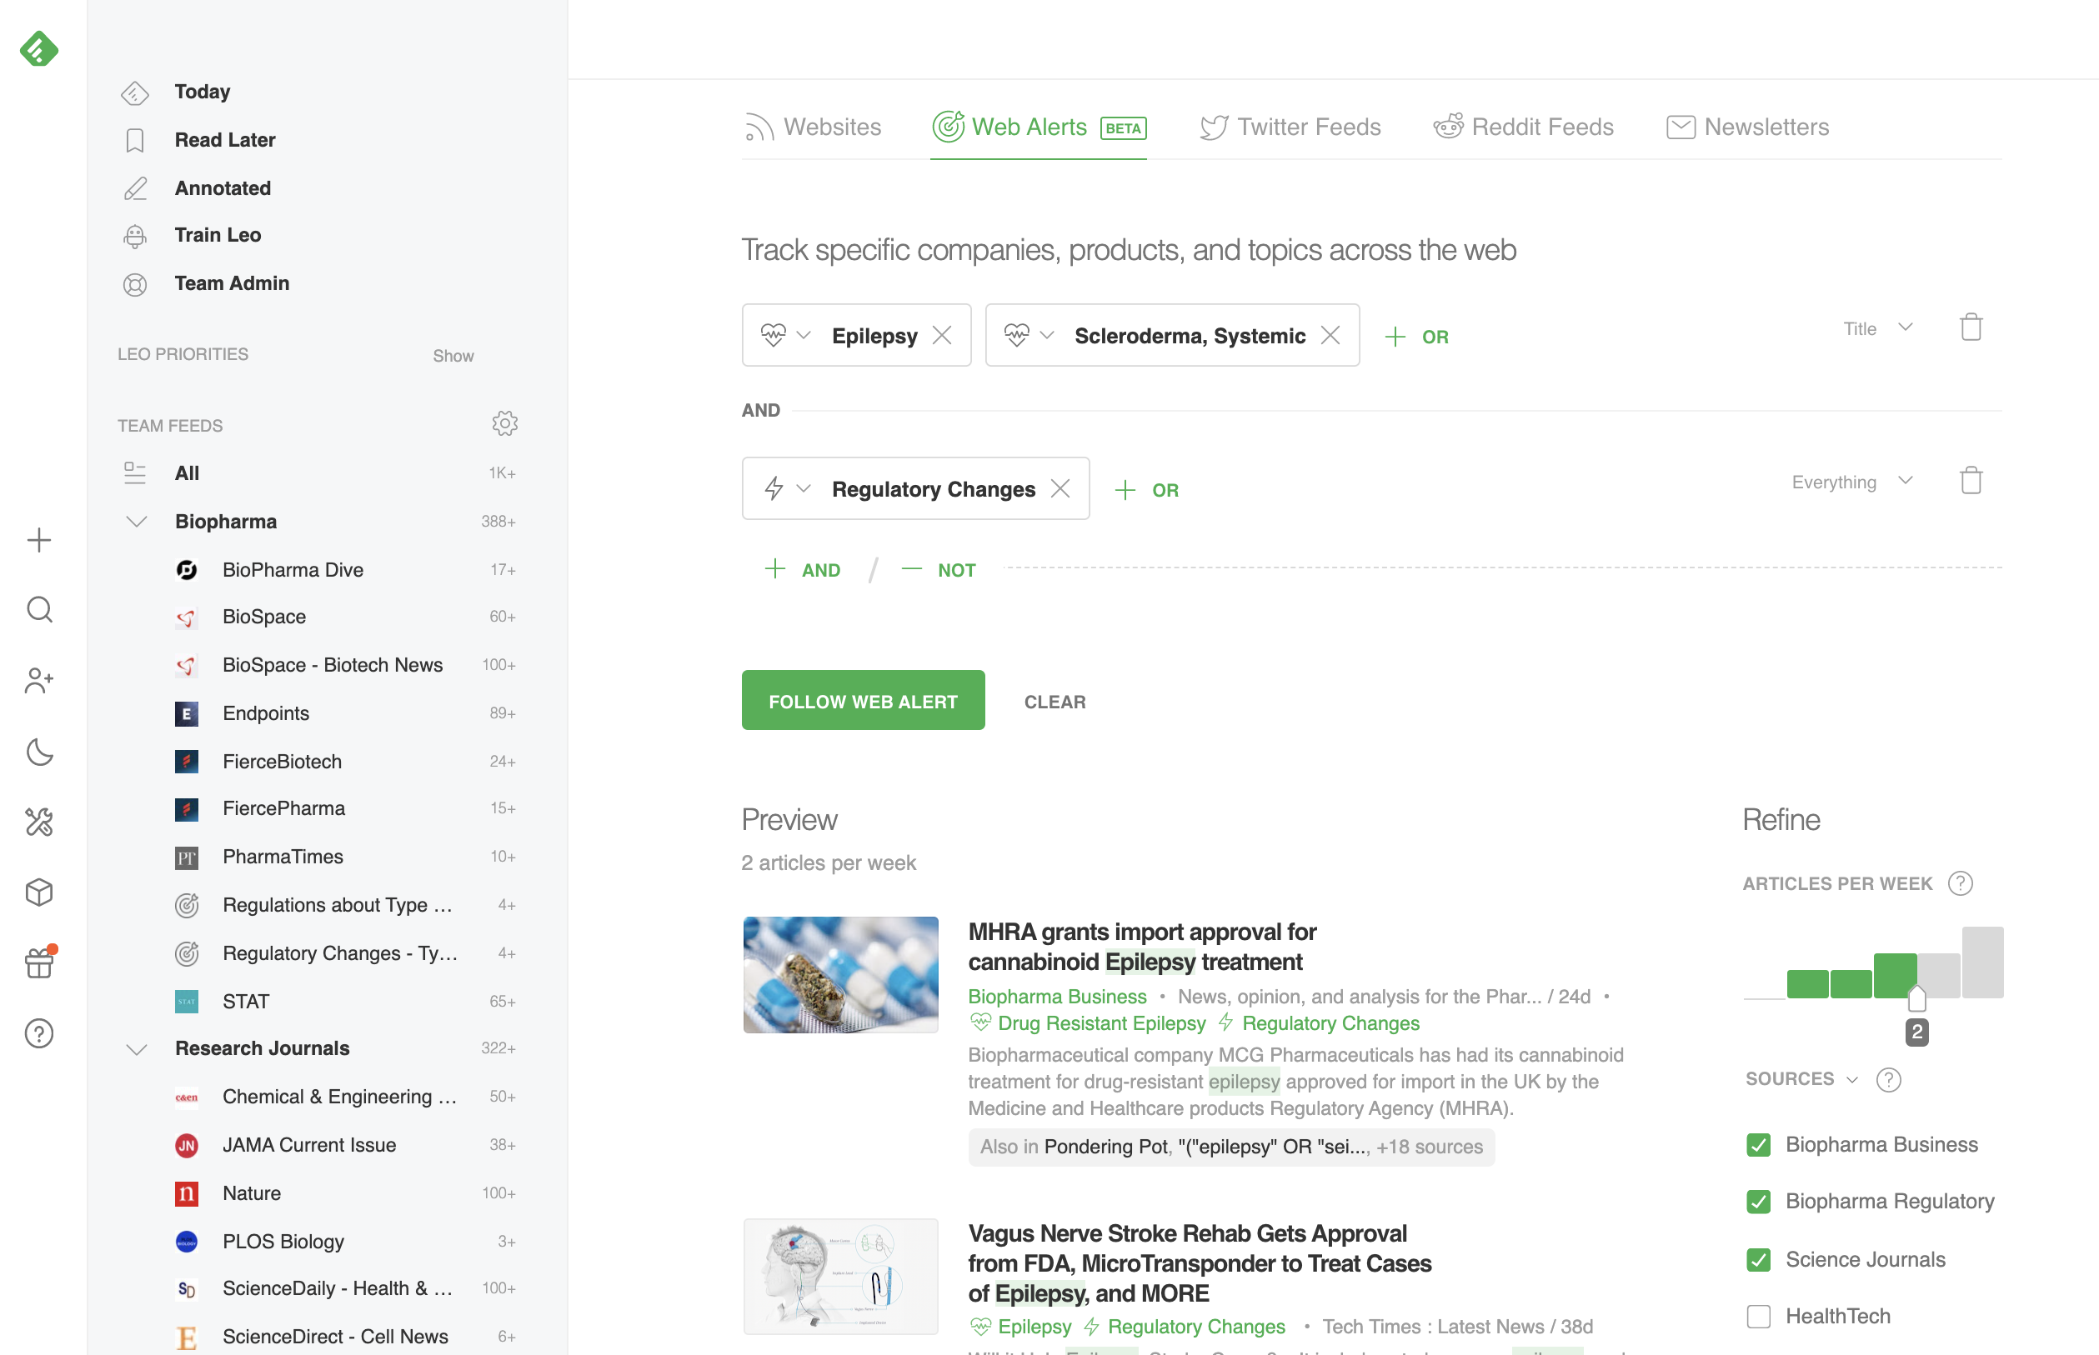Switch to Reddit Feeds tab
Screen dimensions: 2099x1355
point(1522,127)
